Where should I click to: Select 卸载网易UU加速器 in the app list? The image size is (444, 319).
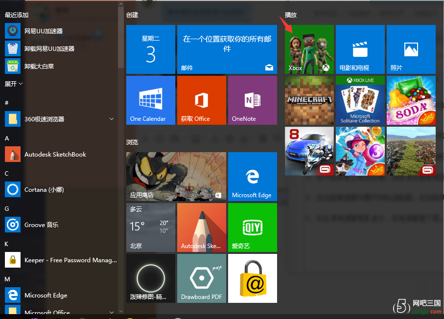[x=59, y=48]
